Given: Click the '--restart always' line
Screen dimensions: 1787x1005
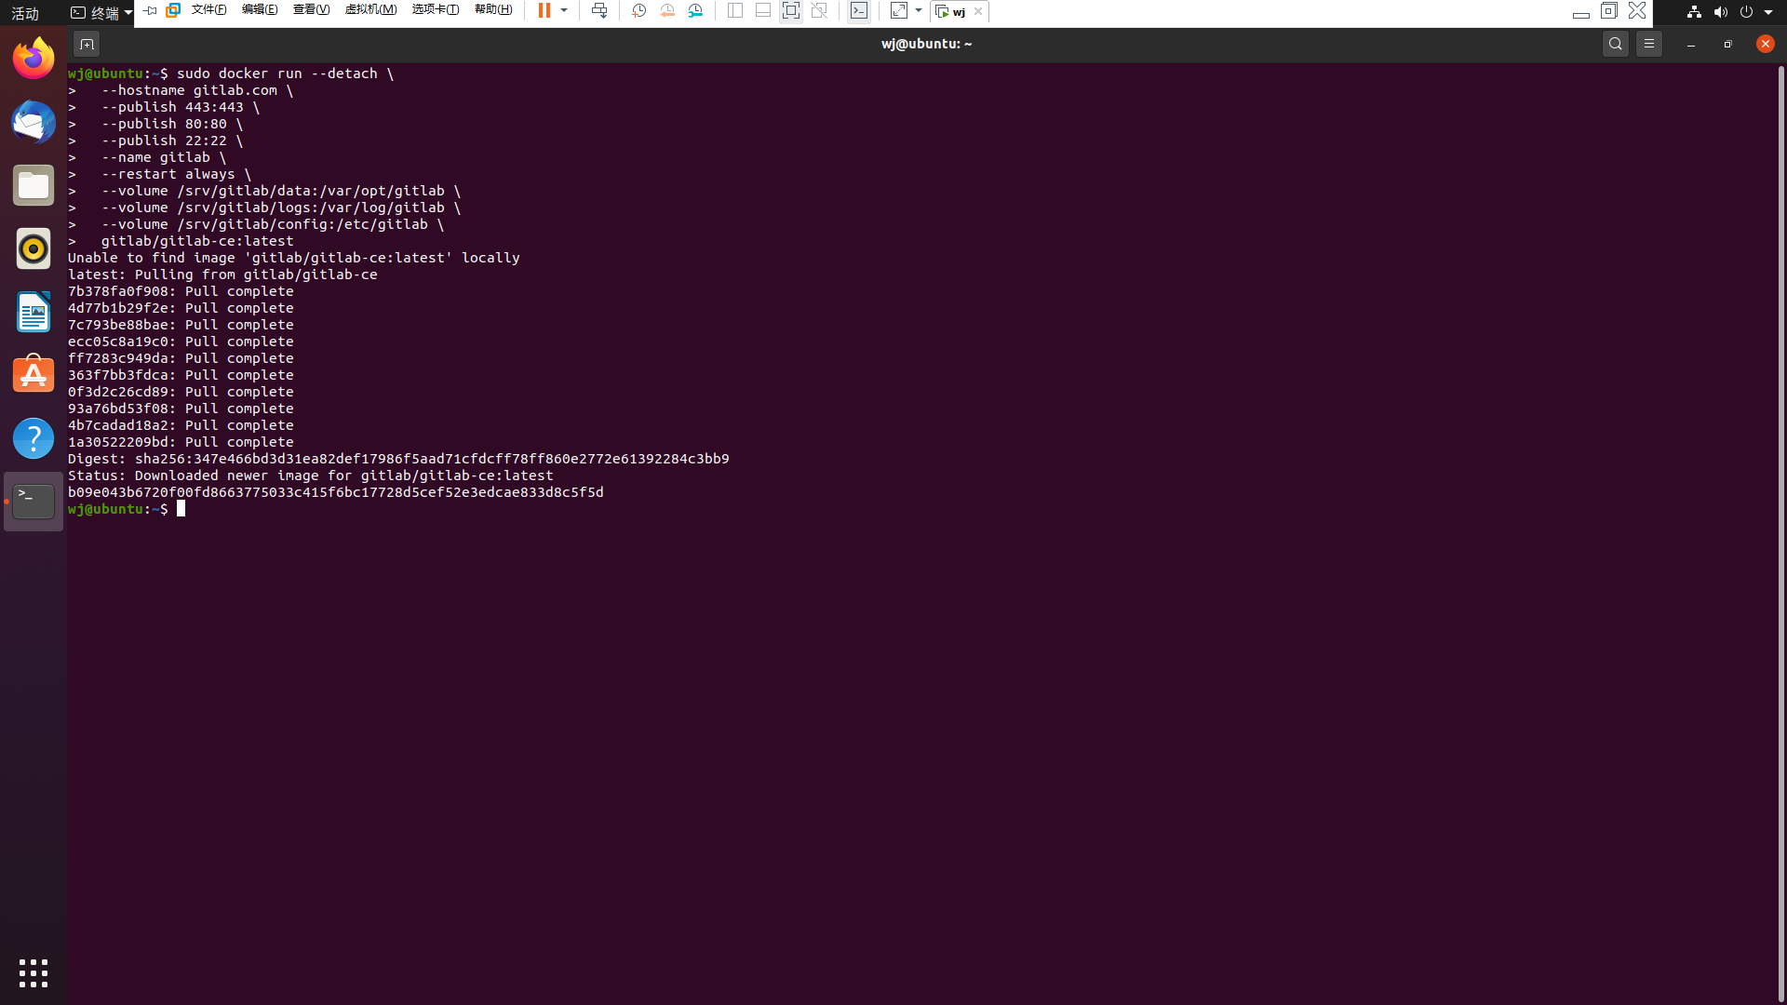Looking at the screenshot, I should click(159, 174).
